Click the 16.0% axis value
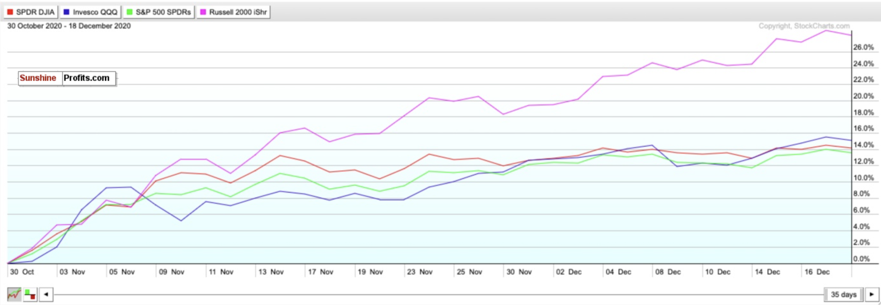 (x=864, y=128)
